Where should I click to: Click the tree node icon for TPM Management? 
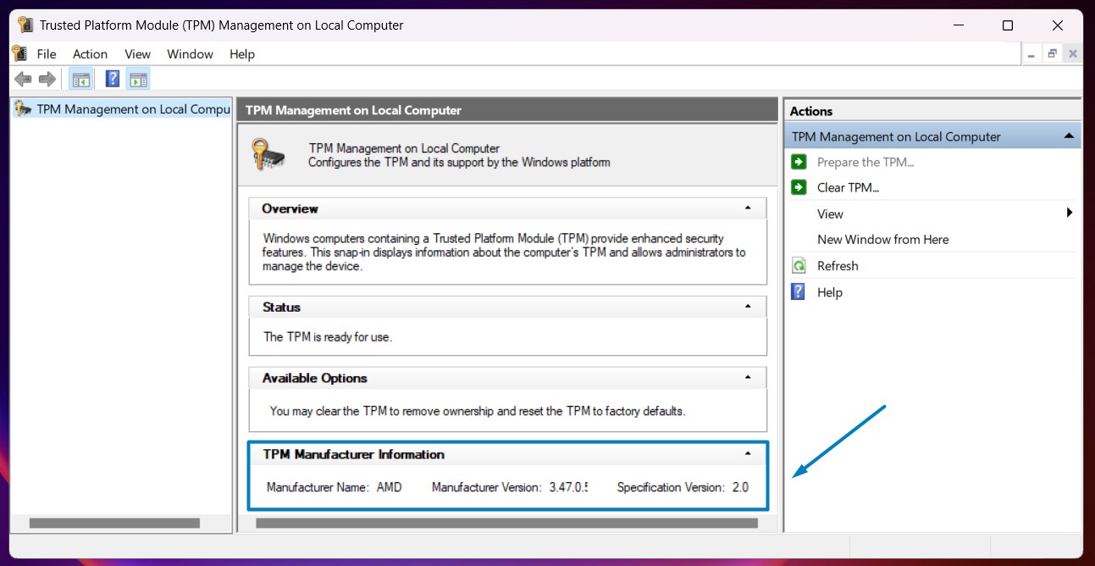(x=24, y=108)
